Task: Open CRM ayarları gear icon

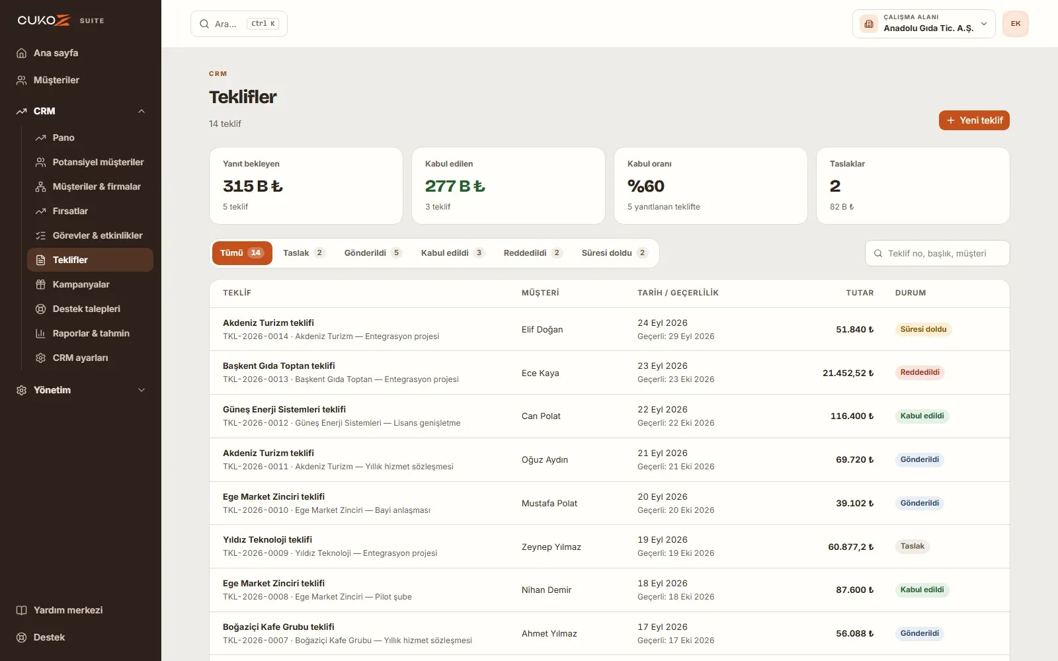Action: point(40,358)
